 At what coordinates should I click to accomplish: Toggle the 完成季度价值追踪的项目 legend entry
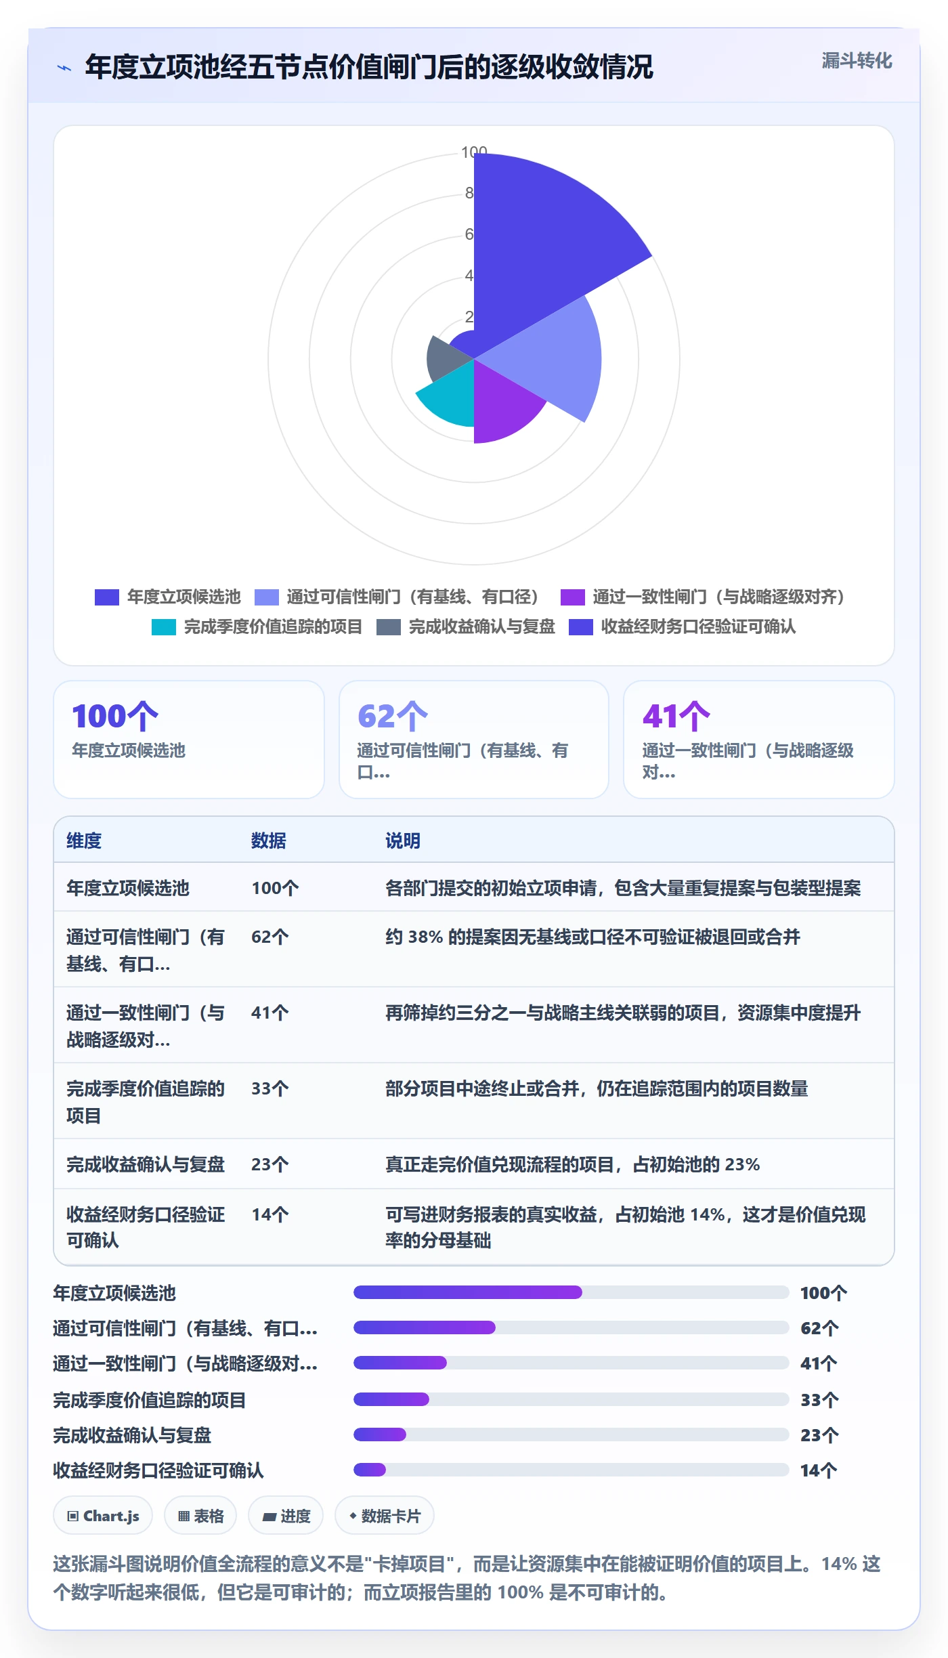257,626
